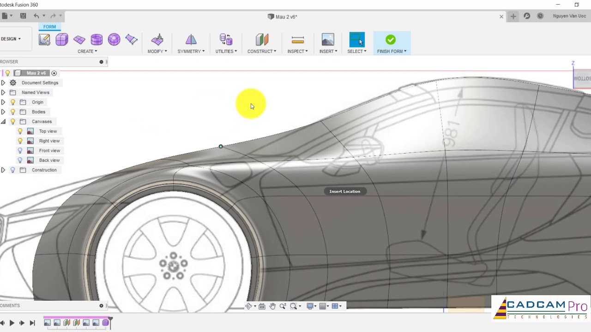Toggle the Construction folder lightbulb
591x332 pixels.
pos(13,170)
